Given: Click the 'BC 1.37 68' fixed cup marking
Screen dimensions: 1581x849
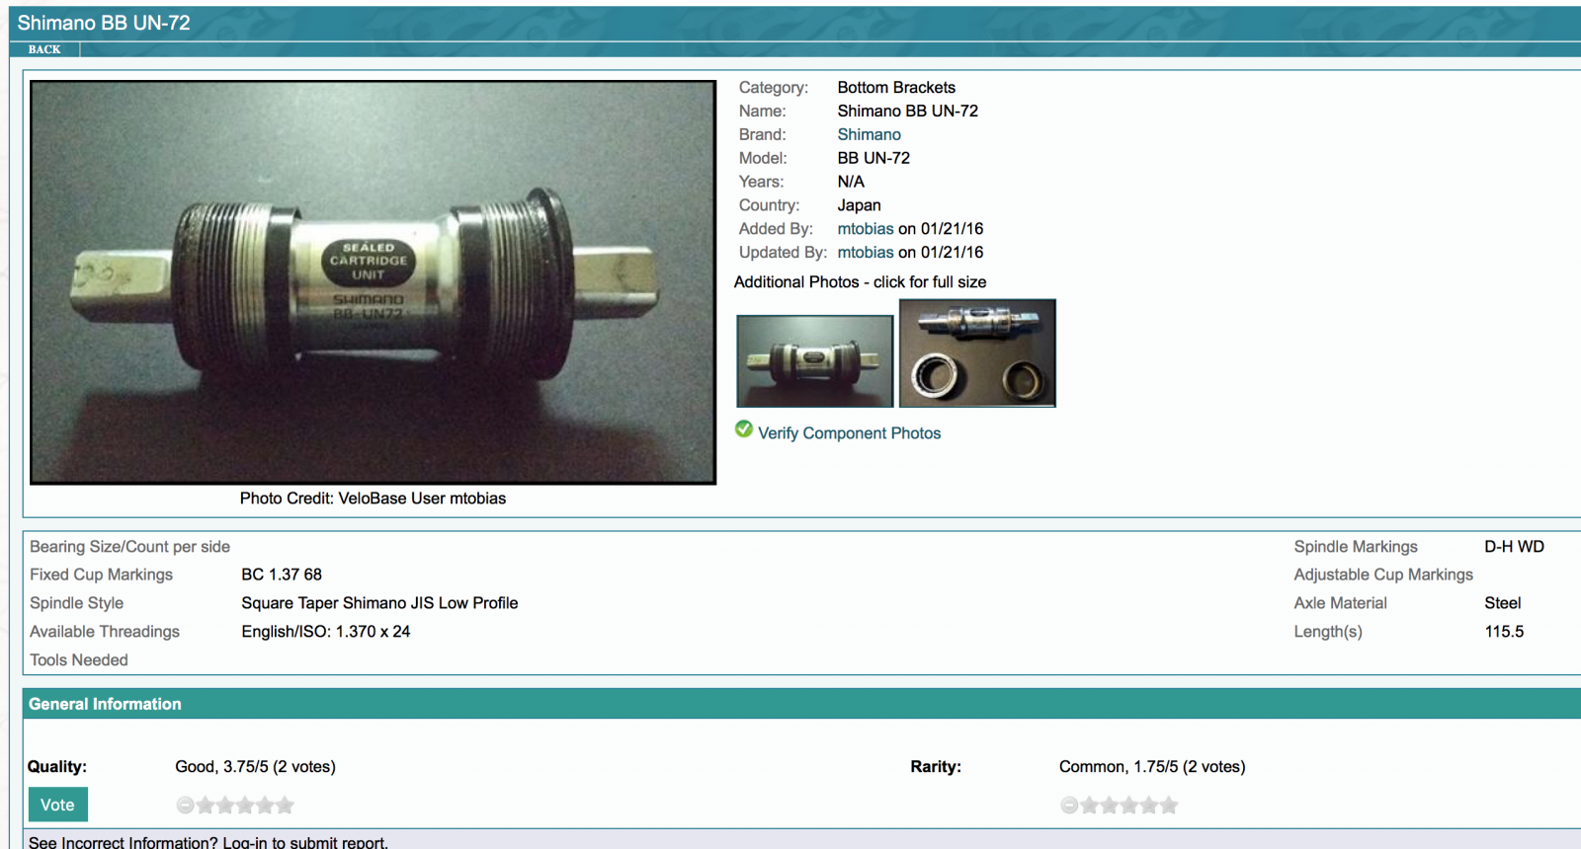Looking at the screenshot, I should coord(282,575).
